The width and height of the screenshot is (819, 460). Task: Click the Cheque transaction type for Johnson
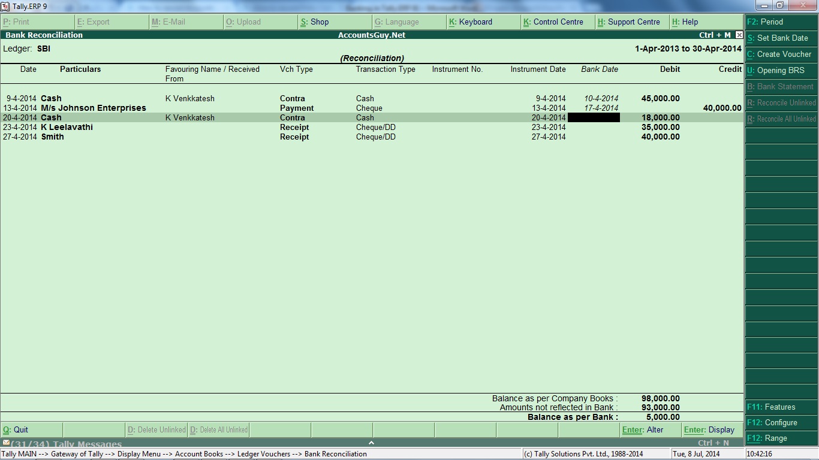coord(369,108)
